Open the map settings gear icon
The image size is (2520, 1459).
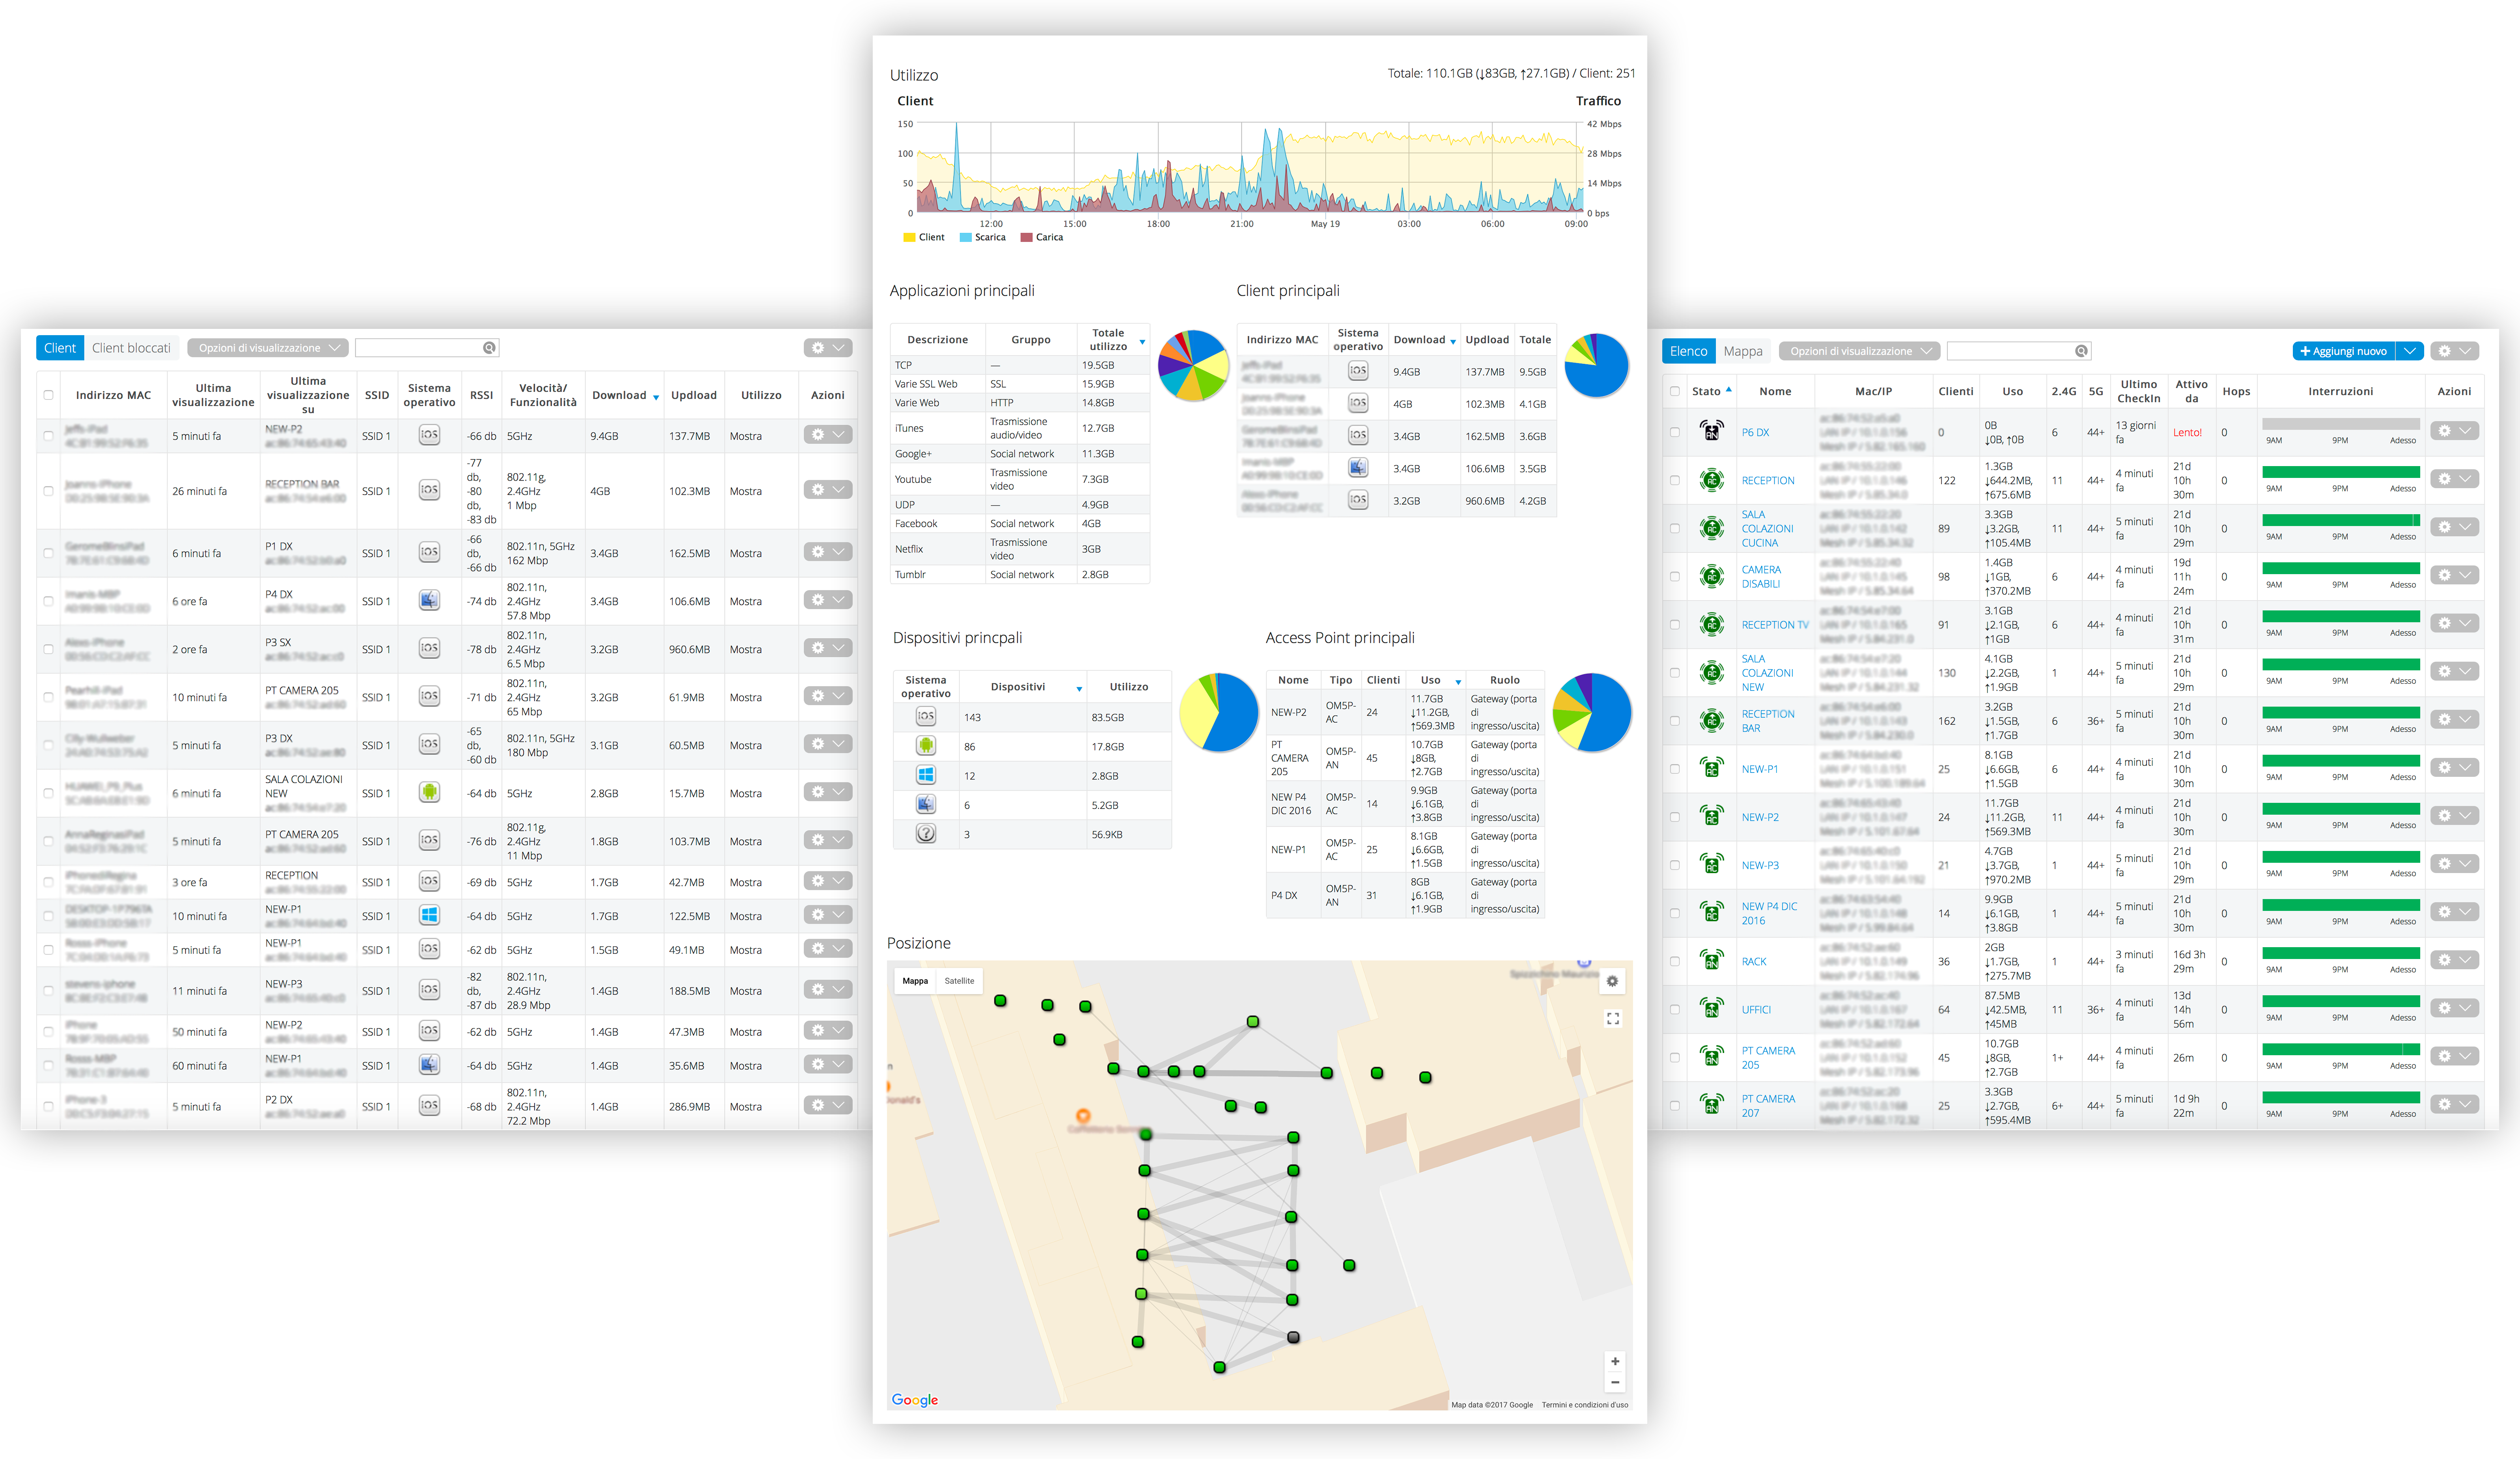coord(1612,982)
